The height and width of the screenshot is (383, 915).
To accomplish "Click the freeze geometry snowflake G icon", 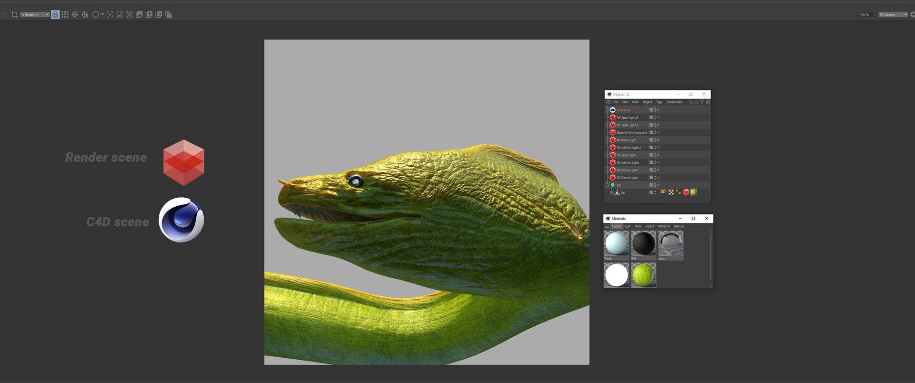I will point(85,15).
